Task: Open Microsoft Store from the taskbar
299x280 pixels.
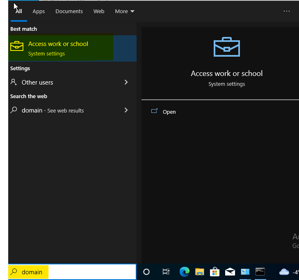Action: tap(215, 272)
